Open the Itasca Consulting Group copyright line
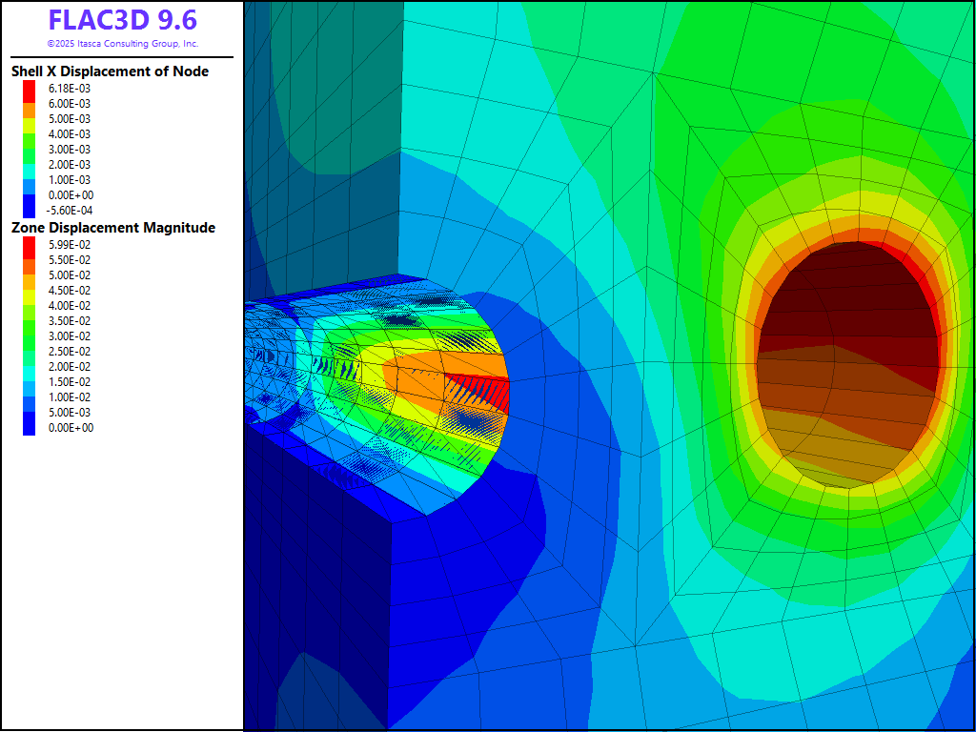The width and height of the screenshot is (976, 732). pyautogui.click(x=122, y=44)
